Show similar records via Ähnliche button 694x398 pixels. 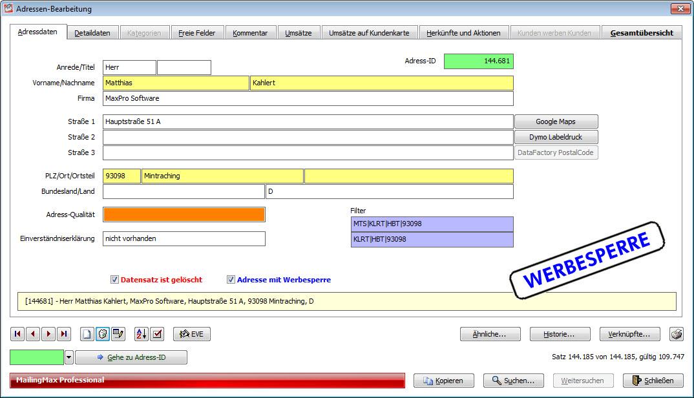[490, 334]
